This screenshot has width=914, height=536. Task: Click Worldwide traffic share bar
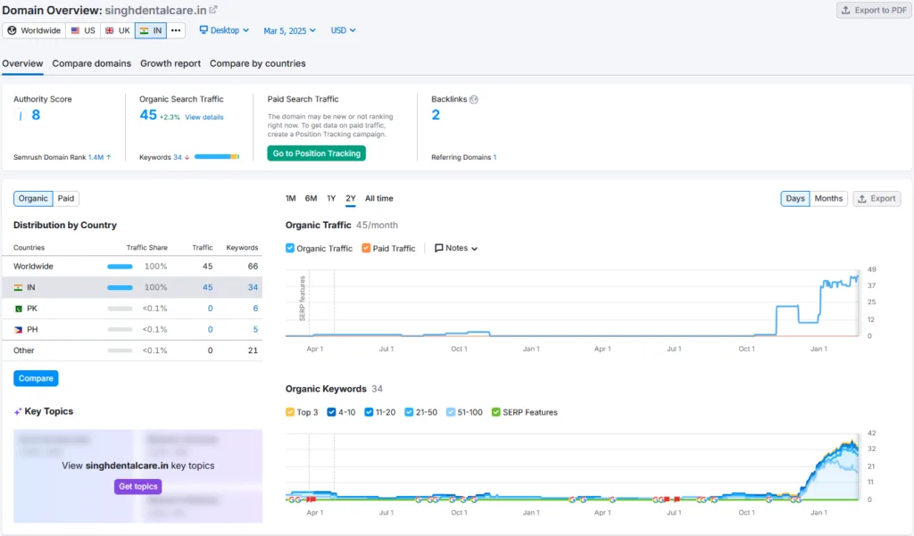click(x=120, y=267)
